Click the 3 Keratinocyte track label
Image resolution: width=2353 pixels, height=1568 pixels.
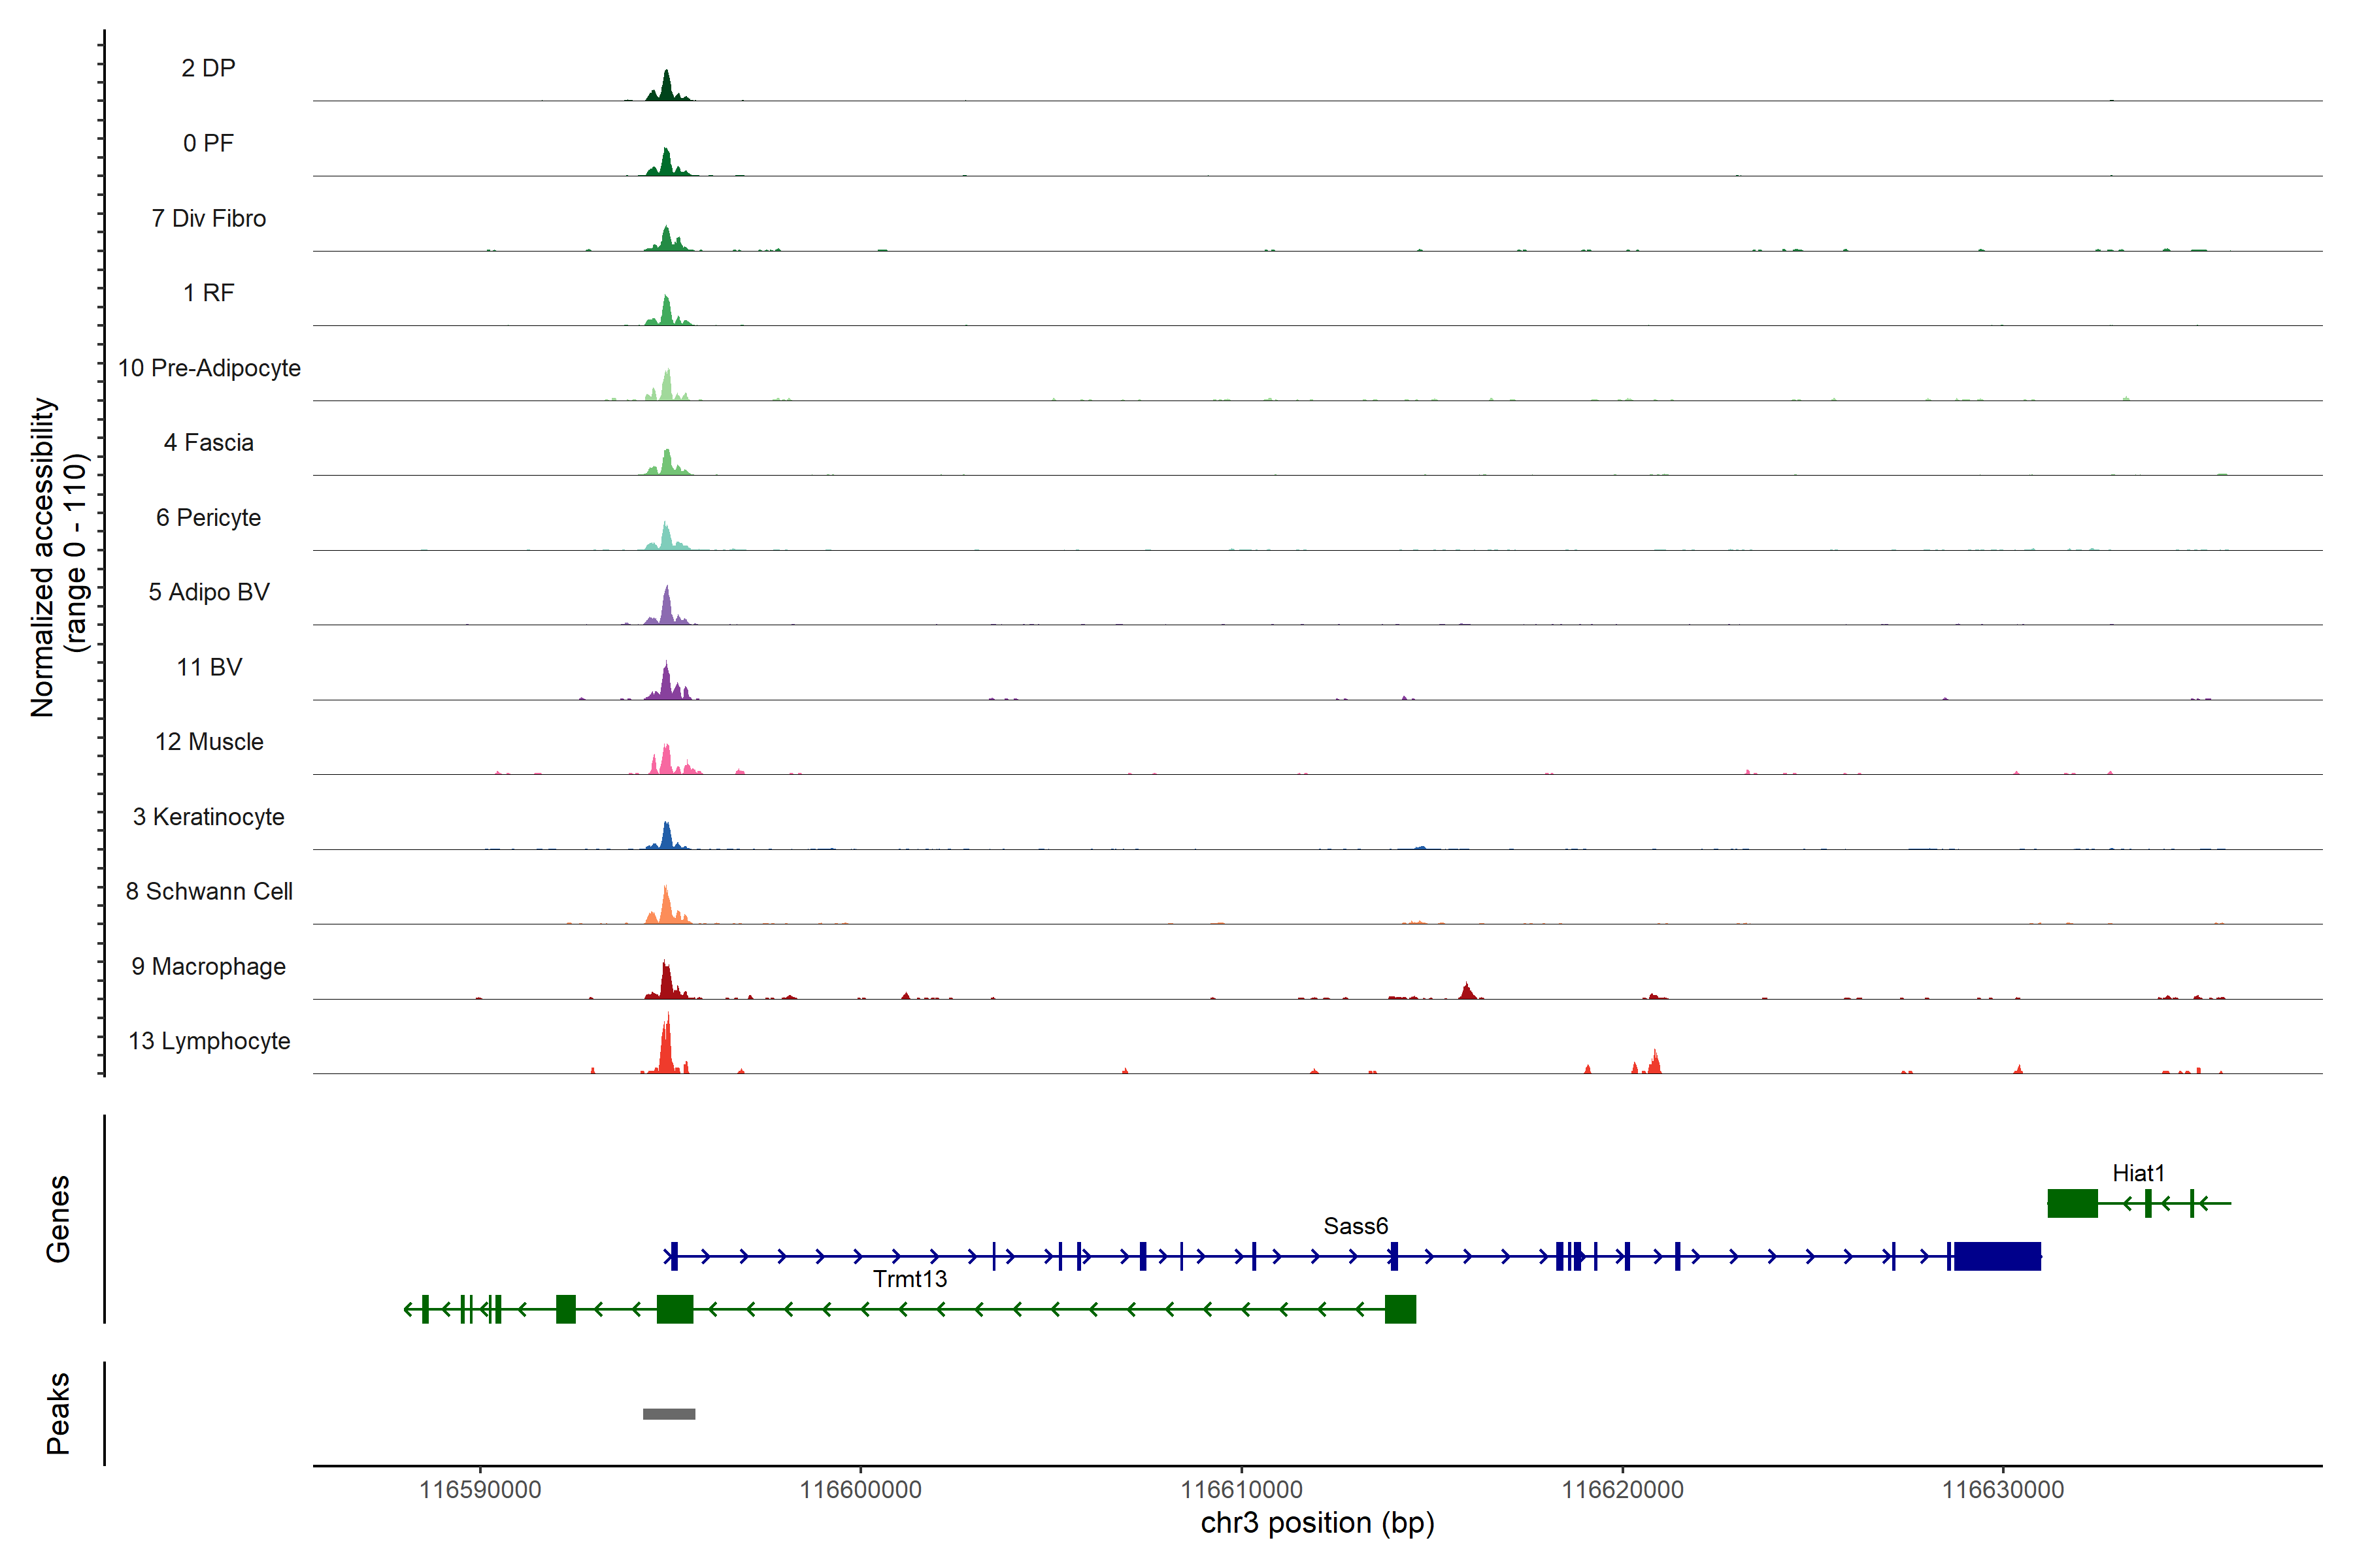tap(208, 816)
